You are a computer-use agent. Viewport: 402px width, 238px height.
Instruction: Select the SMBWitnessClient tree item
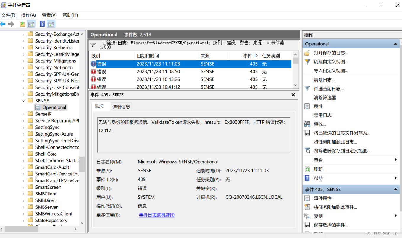(54, 214)
